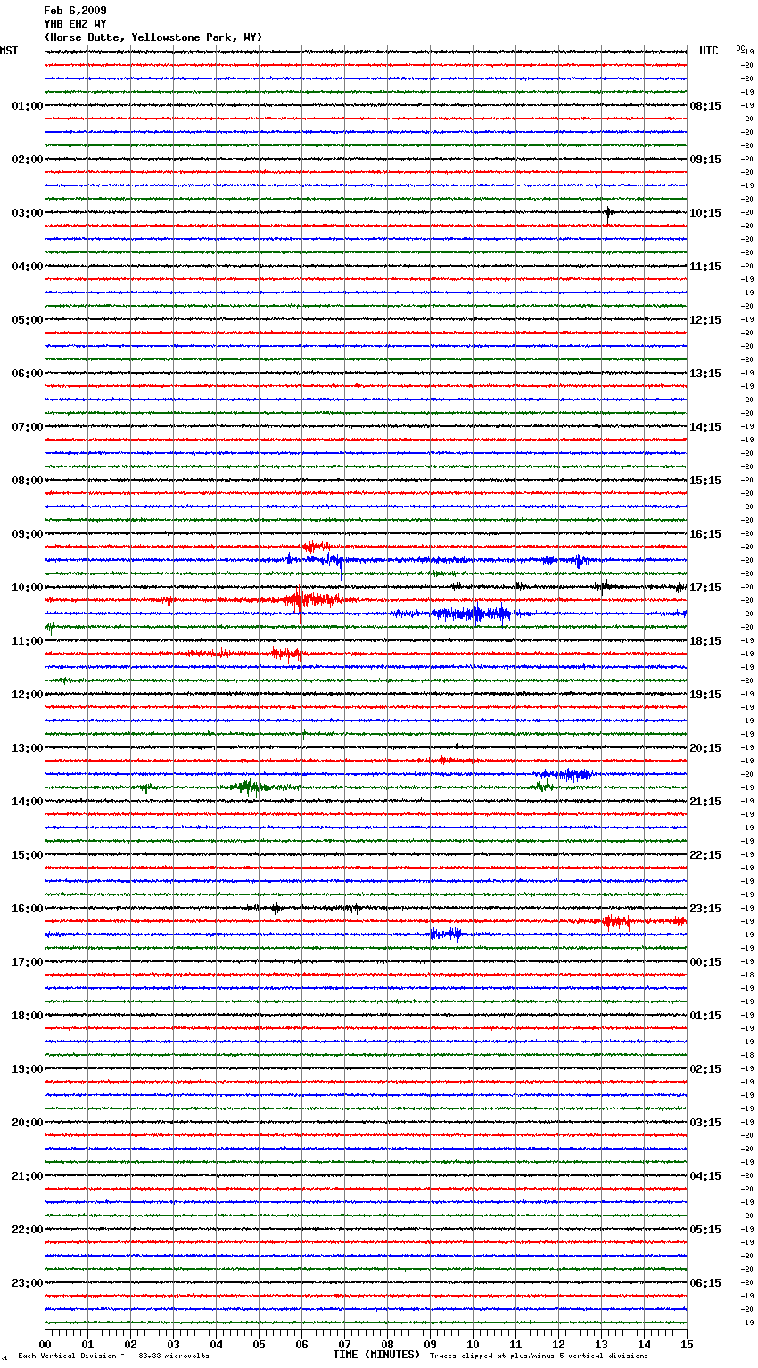Click the large red burst below the 10:00 trace
The width and height of the screenshot is (758, 1368).
click(310, 600)
